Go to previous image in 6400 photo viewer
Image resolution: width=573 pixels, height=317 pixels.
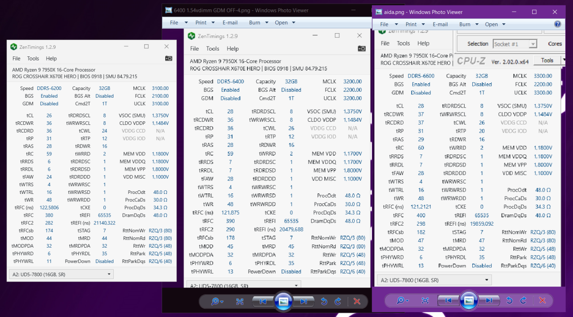click(263, 301)
